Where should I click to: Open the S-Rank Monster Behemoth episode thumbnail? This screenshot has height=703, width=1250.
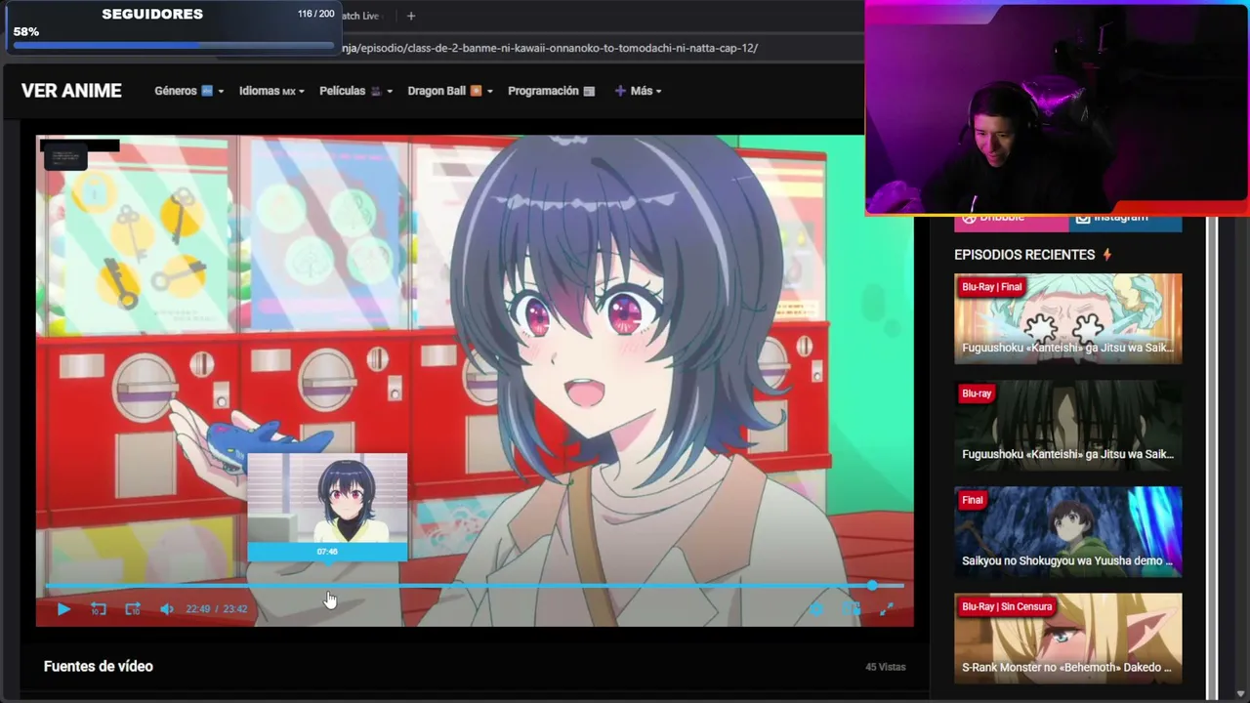[x=1067, y=639]
